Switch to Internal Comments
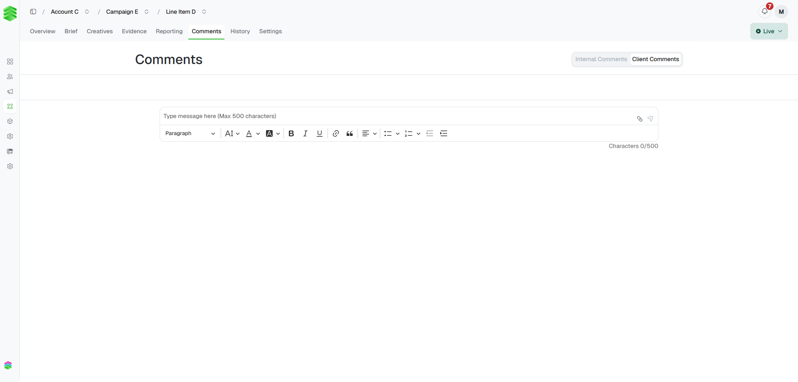Screen dimensions: 798x382 [601, 59]
